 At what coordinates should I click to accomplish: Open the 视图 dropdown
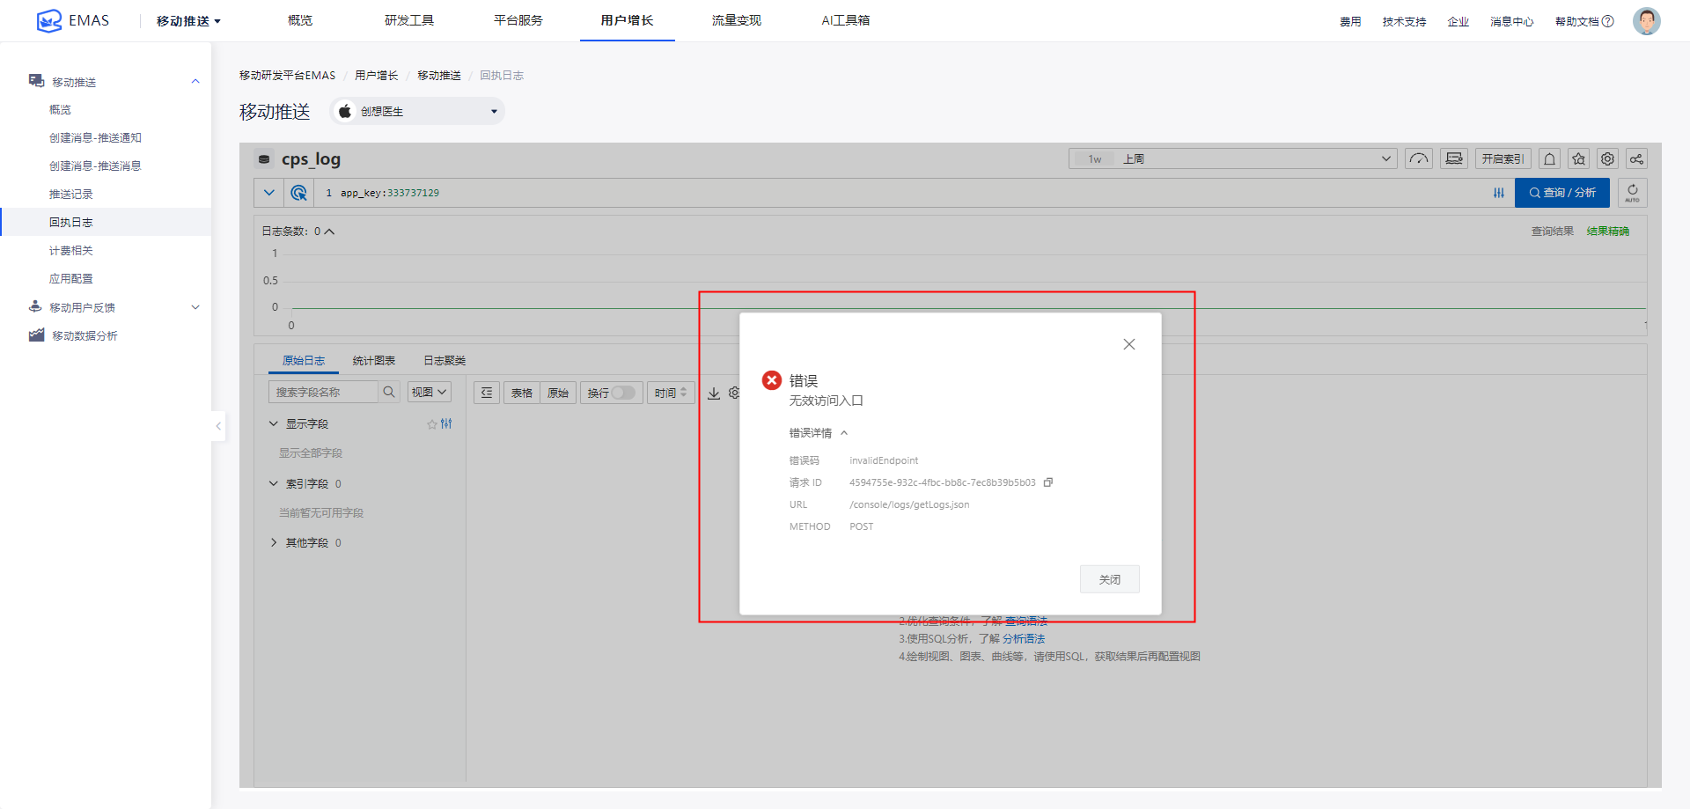[x=429, y=392]
